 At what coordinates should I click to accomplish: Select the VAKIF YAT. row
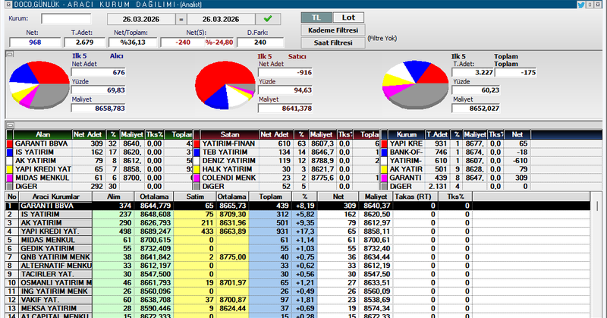click(297, 300)
